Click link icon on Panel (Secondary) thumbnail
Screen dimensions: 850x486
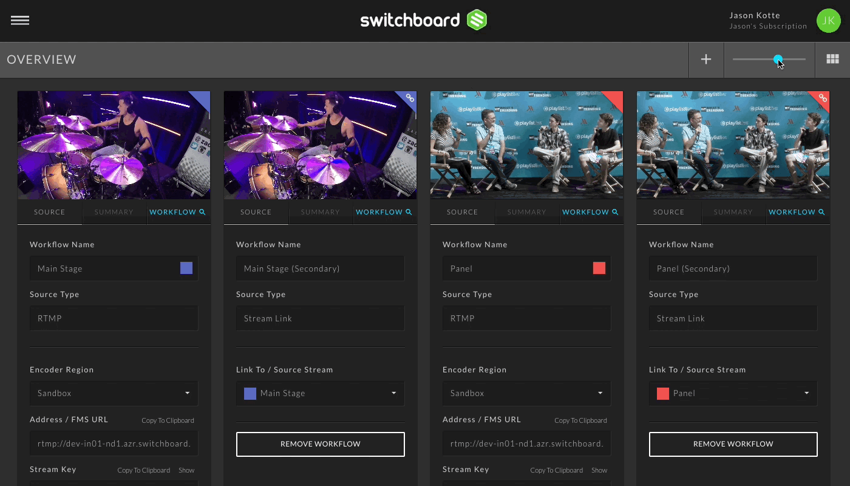tap(823, 98)
